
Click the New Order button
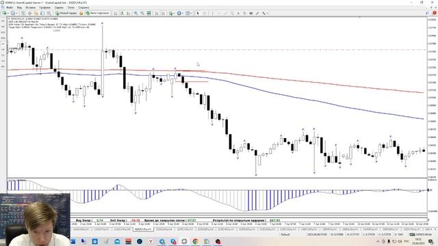pyautogui.click(x=66, y=13)
